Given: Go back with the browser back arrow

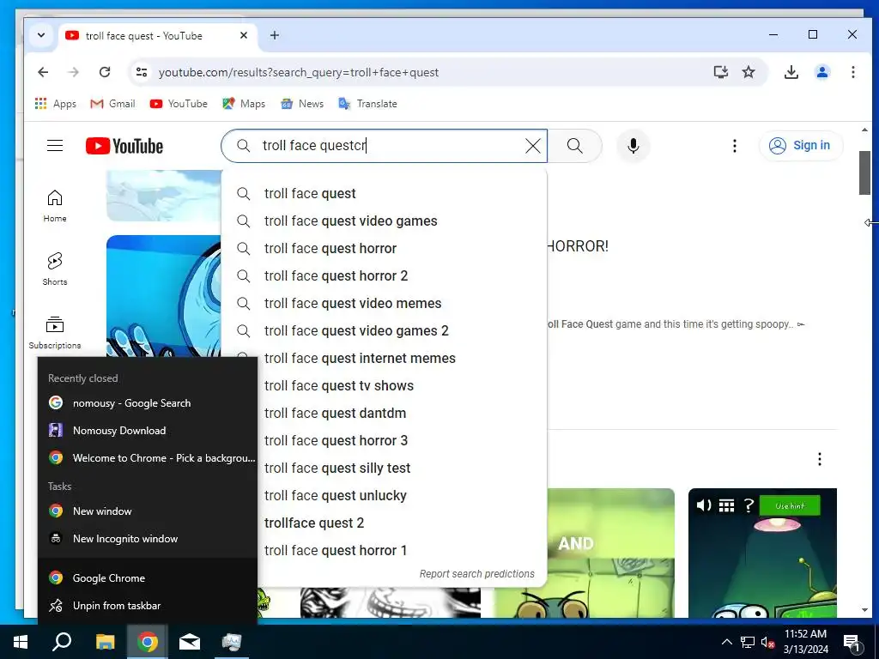Looking at the screenshot, I should click(x=43, y=72).
